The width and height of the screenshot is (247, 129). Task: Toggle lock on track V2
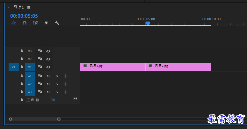click(x=22, y=59)
